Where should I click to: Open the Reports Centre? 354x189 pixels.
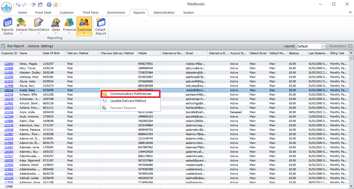[7, 26]
